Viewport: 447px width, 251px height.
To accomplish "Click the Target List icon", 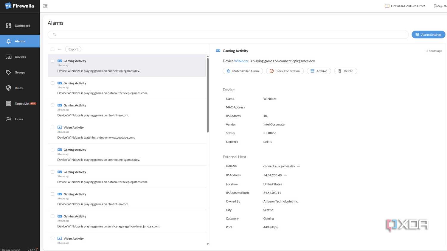I will pyautogui.click(x=9, y=103).
